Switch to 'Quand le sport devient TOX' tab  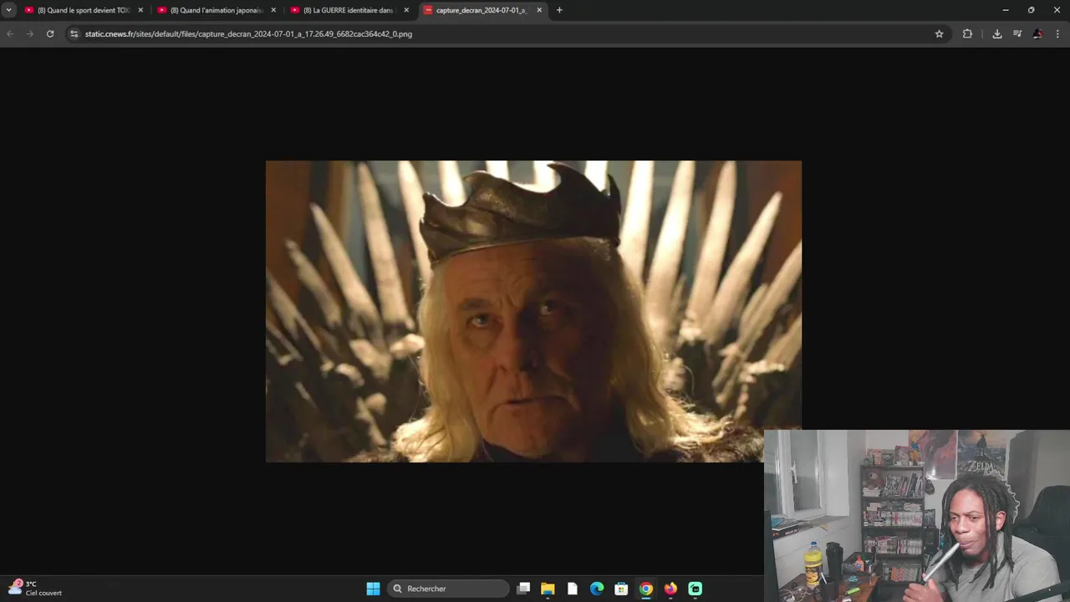84,10
